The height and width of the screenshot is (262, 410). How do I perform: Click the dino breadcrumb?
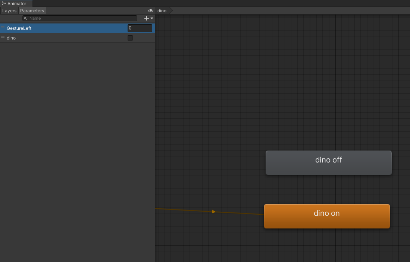[162, 11]
